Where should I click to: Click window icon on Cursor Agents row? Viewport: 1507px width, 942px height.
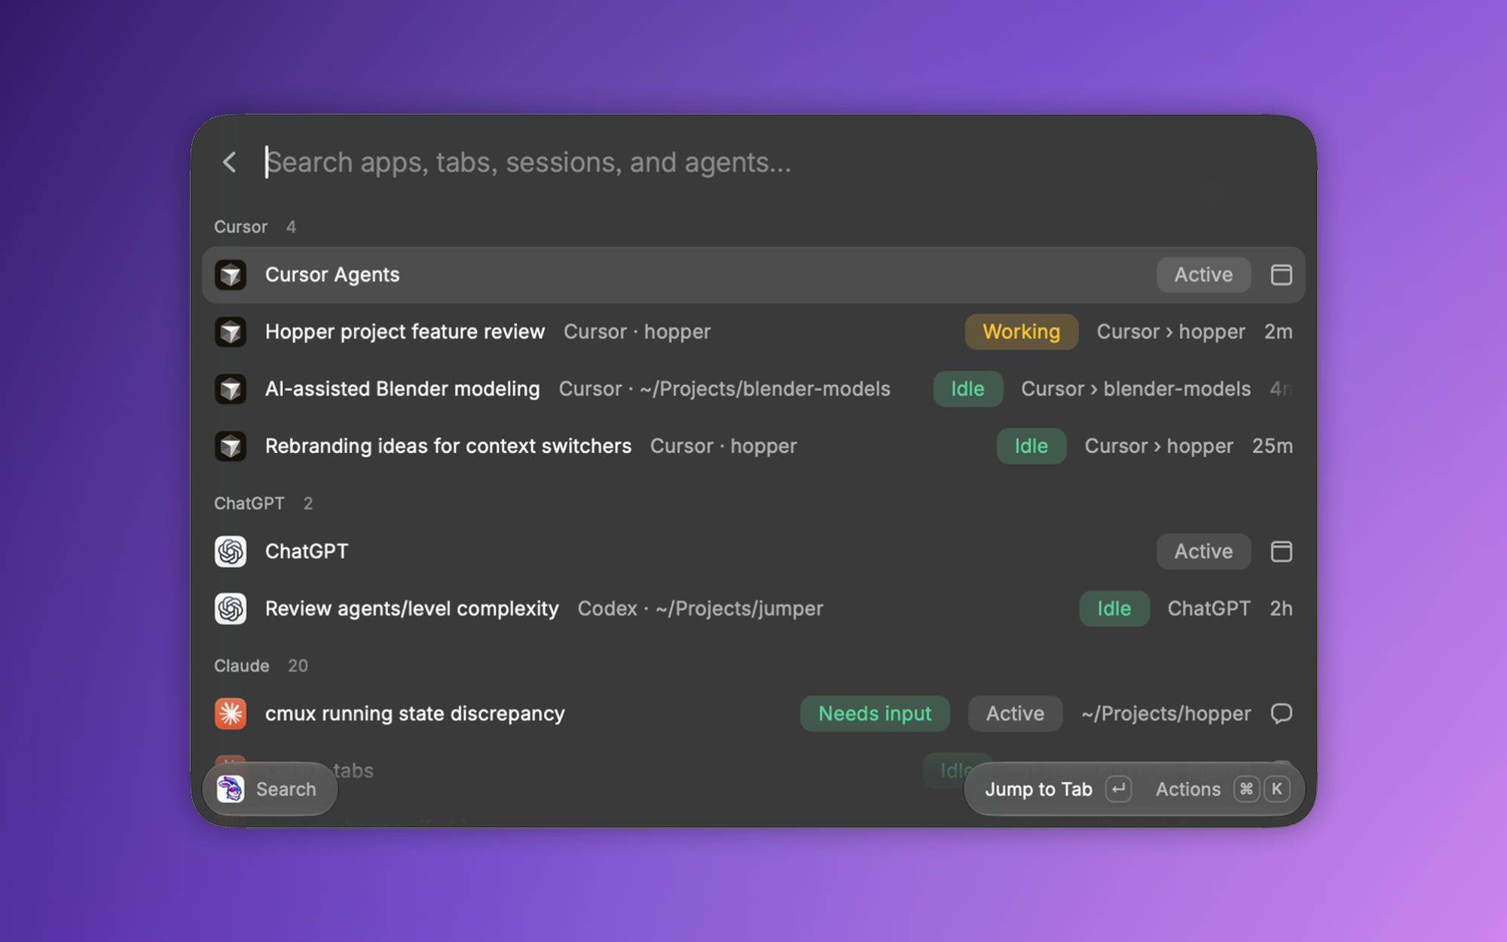click(x=1281, y=275)
